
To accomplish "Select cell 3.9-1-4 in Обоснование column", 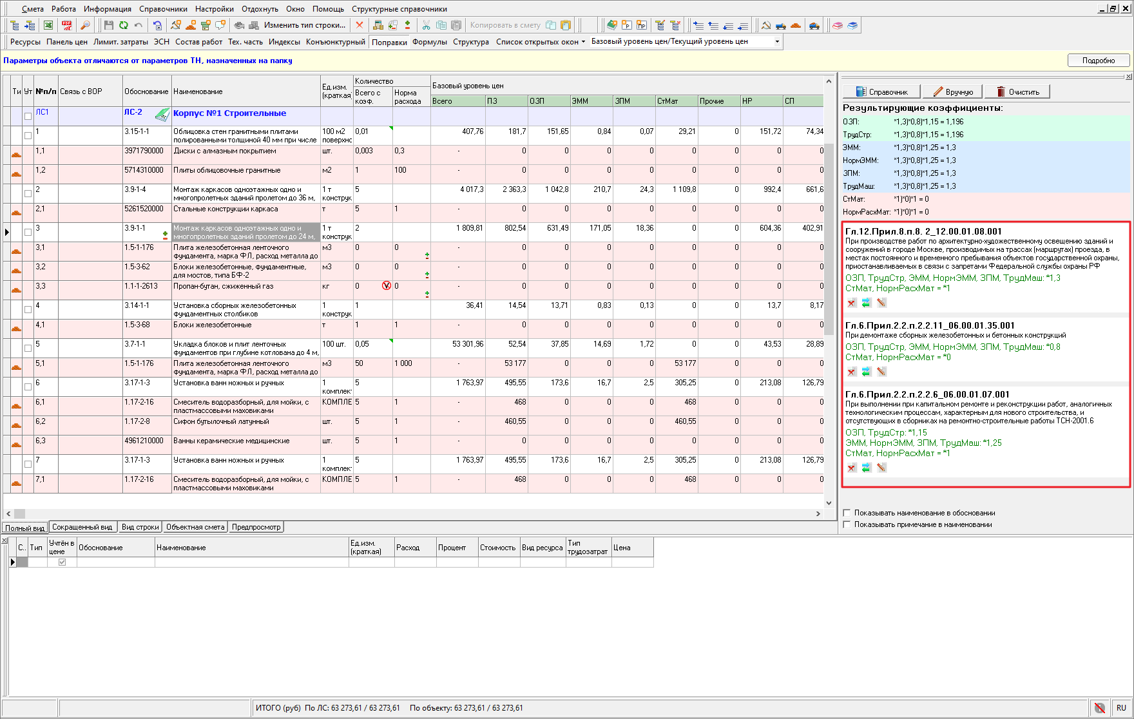I will [x=147, y=194].
